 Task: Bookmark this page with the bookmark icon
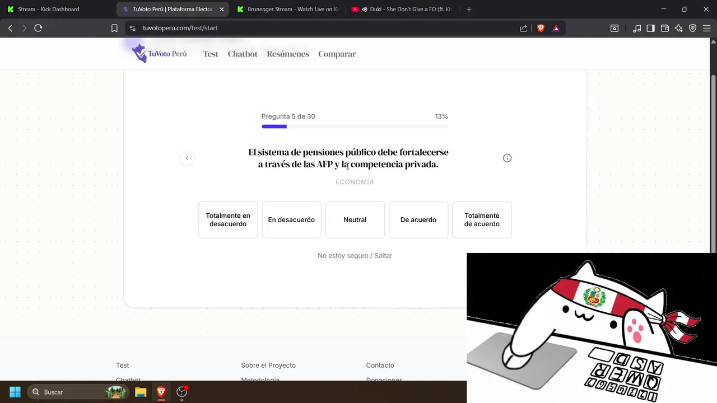click(114, 28)
